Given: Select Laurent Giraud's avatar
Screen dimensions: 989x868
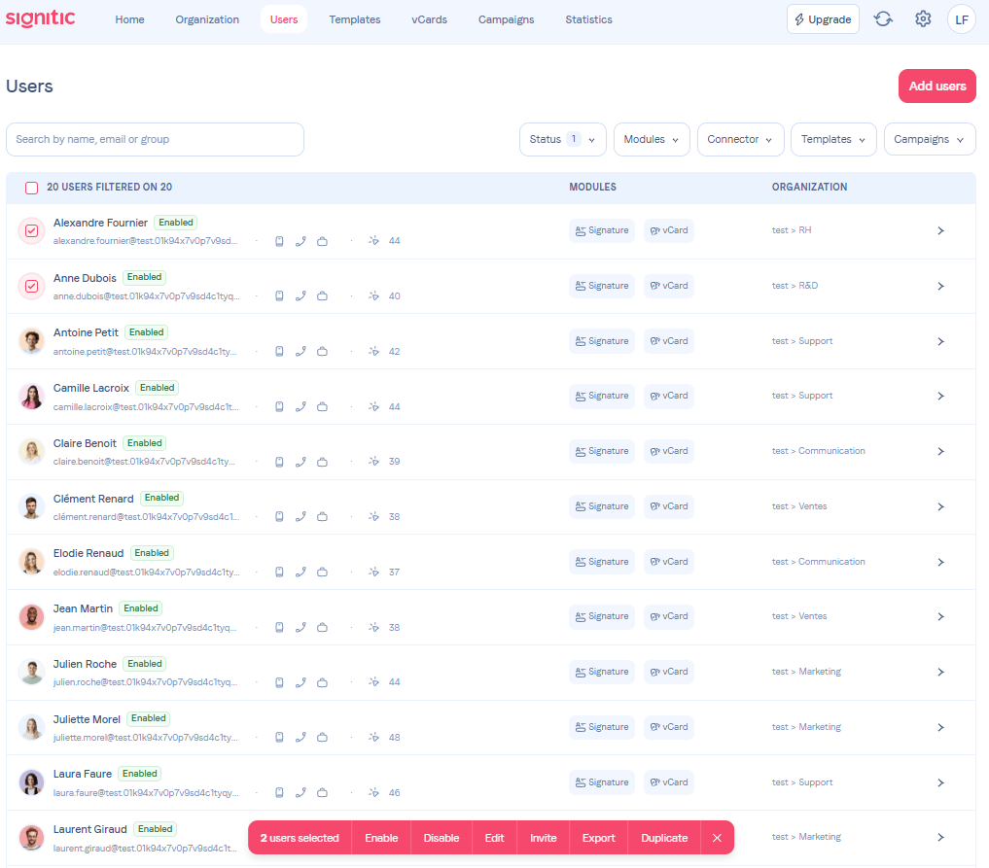Looking at the screenshot, I should pos(31,837).
